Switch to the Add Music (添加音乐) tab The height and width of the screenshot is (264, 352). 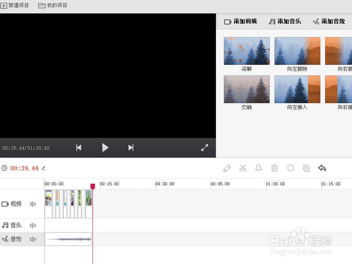(285, 22)
